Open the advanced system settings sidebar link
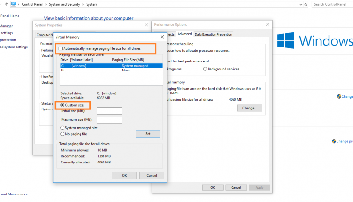This screenshot has height=202, width=353. pos(14,47)
